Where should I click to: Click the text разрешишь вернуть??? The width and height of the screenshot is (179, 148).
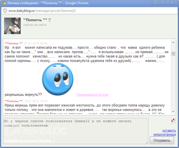point(23,95)
